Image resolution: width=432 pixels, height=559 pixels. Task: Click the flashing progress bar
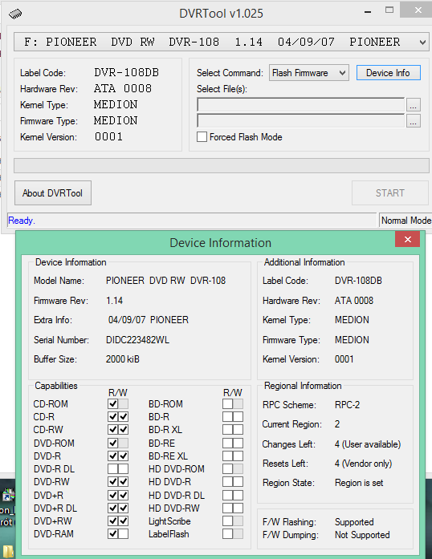tap(222, 166)
